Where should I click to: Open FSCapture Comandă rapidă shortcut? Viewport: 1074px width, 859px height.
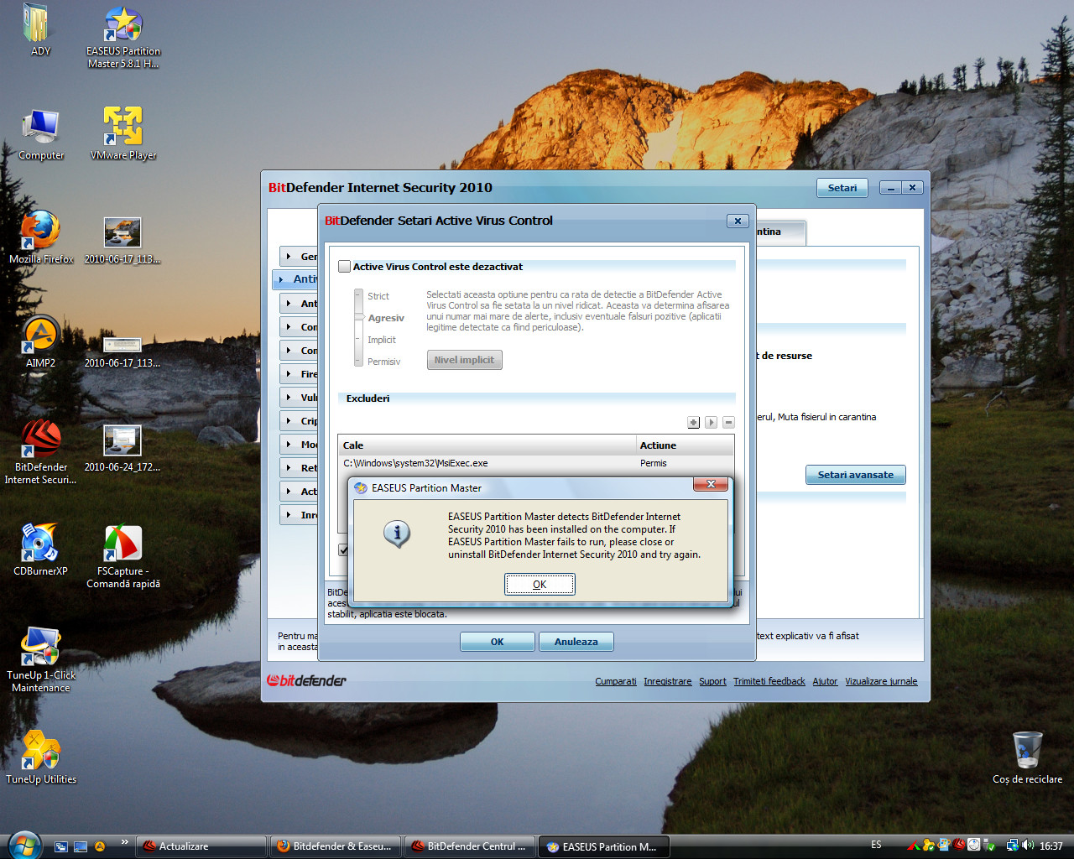[x=123, y=557]
